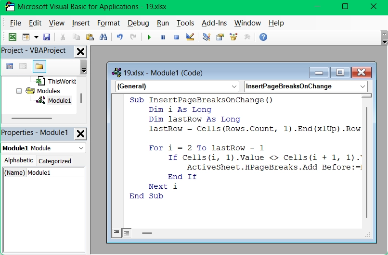Image resolution: width=388 pixels, height=255 pixels.
Task: Click the Undo arrow icon
Action: point(119,37)
